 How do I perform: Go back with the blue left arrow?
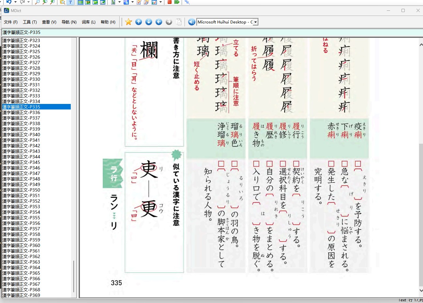click(159, 22)
